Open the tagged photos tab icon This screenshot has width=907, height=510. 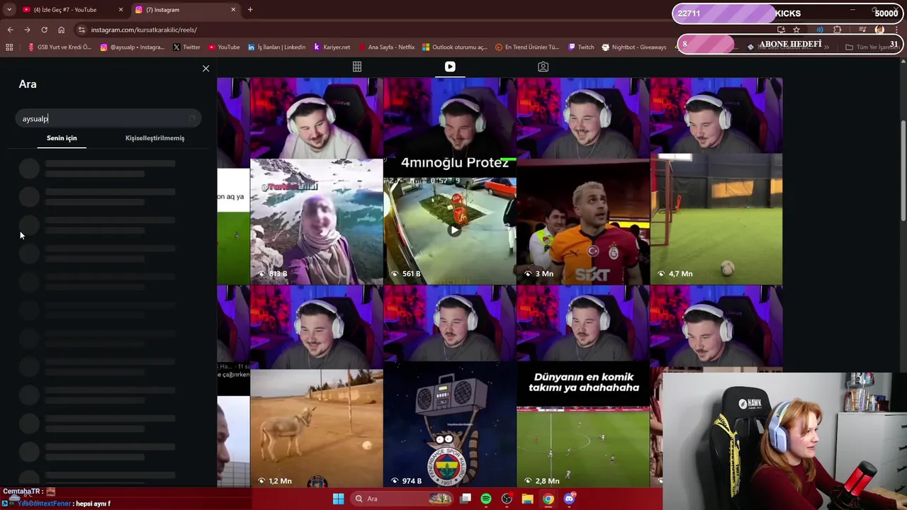[543, 67]
